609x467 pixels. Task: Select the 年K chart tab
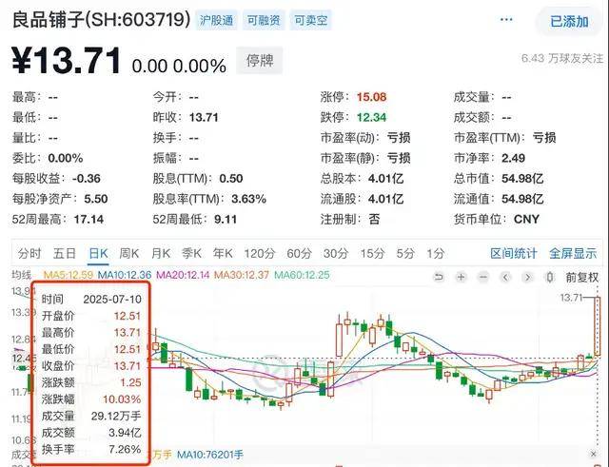223,254
